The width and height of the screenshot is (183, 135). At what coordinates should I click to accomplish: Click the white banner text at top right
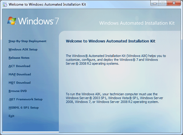tap(137, 23)
